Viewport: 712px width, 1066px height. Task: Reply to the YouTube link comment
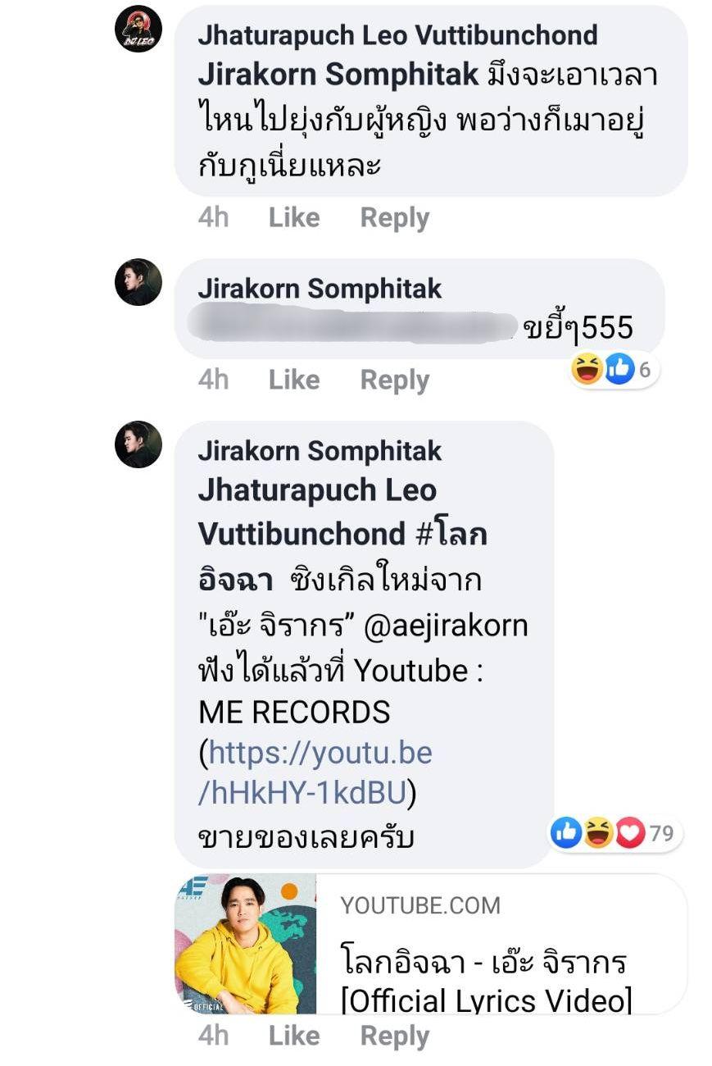[395, 1036]
